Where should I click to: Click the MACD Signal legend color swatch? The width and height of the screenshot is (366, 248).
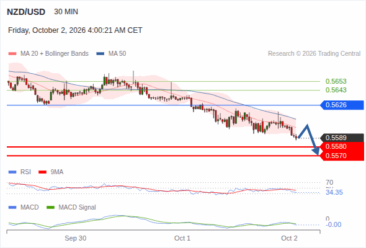point(50,208)
